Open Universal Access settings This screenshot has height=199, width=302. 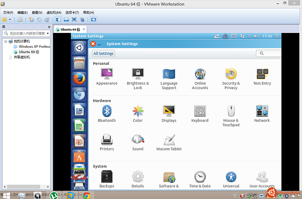(x=231, y=179)
